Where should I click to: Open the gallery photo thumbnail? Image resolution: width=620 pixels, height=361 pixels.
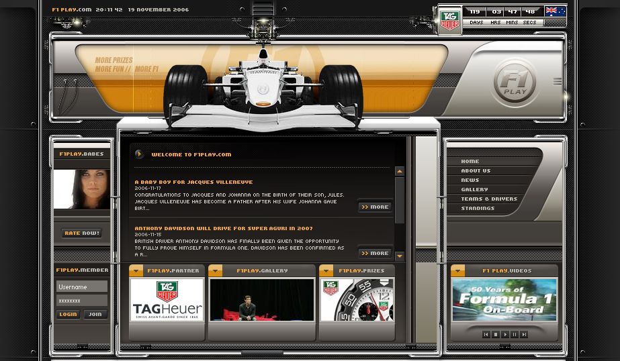[262, 300]
